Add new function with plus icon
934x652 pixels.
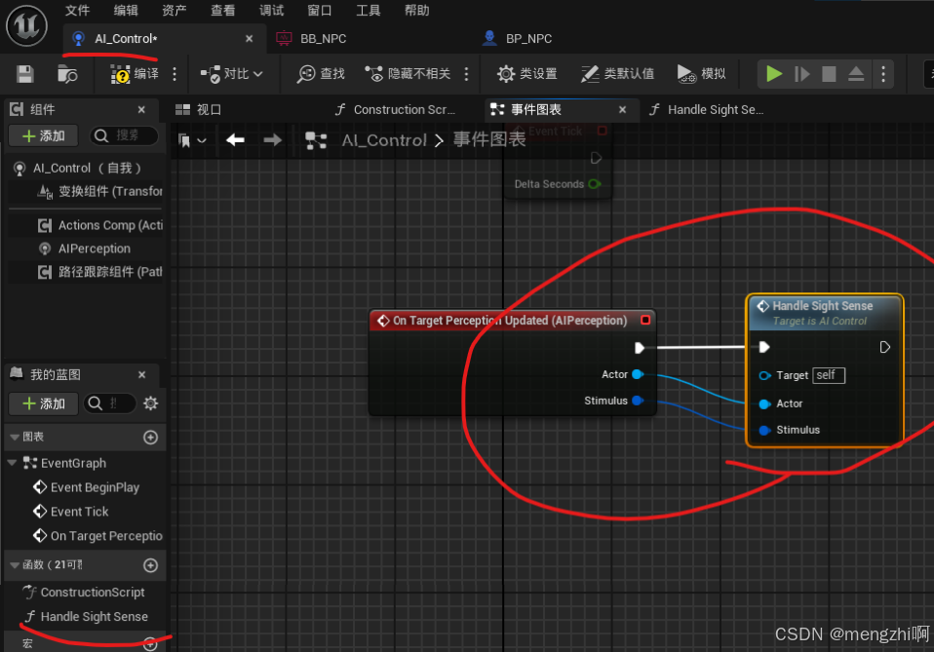[151, 565]
